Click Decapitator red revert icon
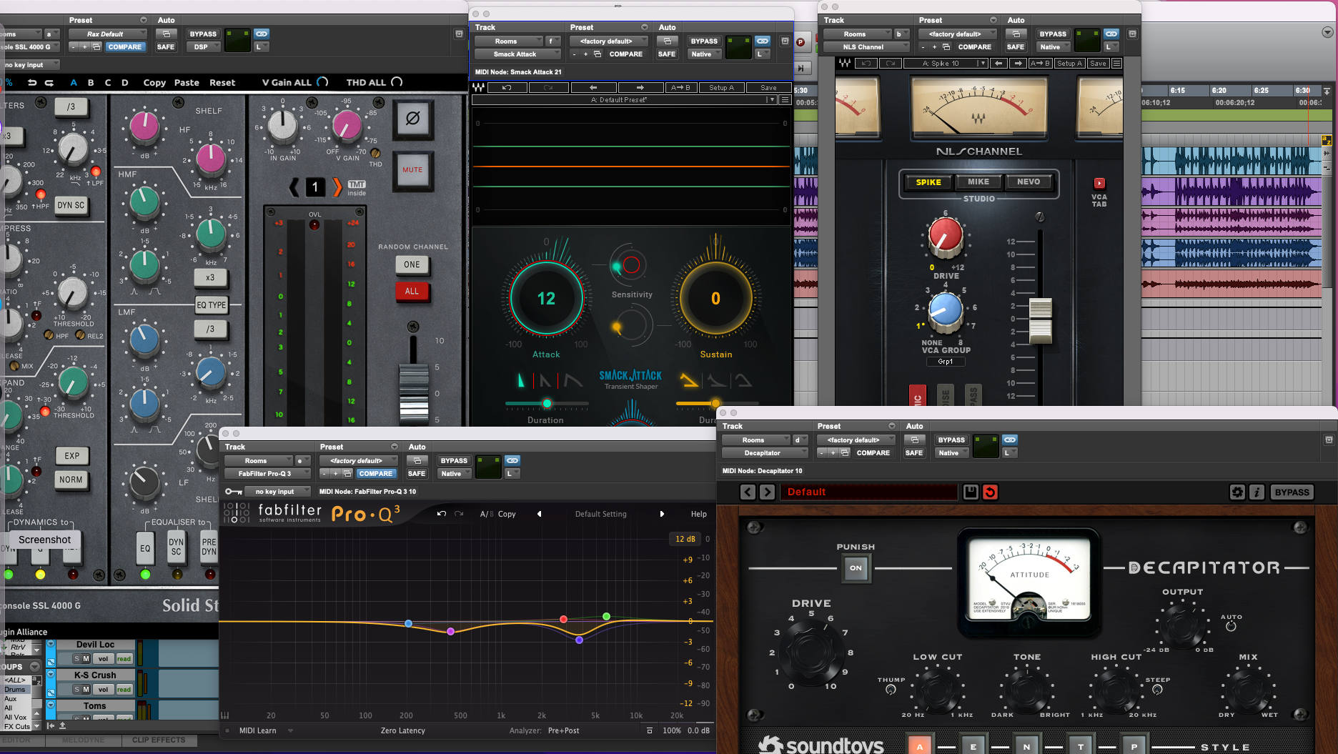Viewport: 1338px width, 754px height. click(990, 492)
